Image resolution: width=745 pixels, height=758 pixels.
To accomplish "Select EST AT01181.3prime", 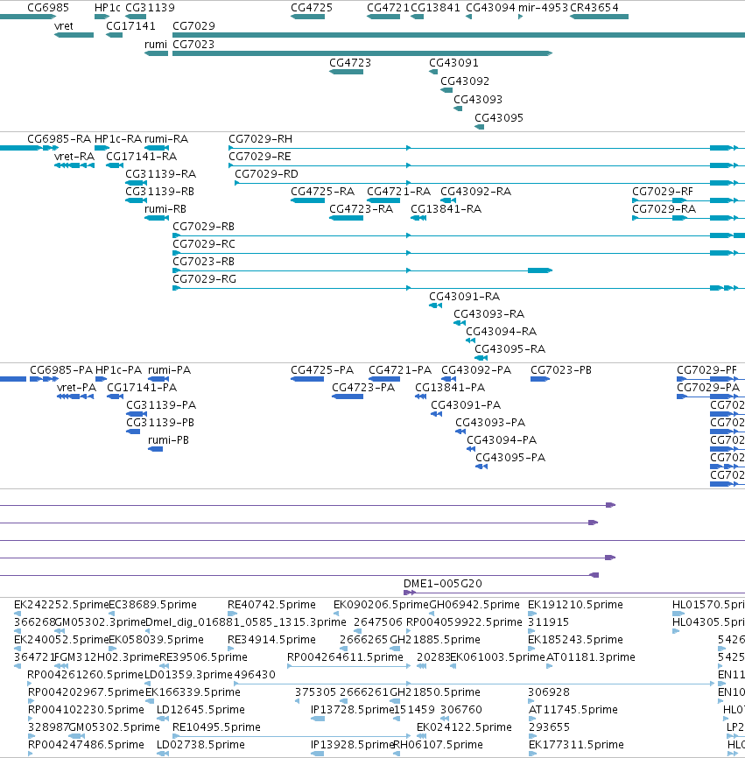I will click(x=590, y=657).
